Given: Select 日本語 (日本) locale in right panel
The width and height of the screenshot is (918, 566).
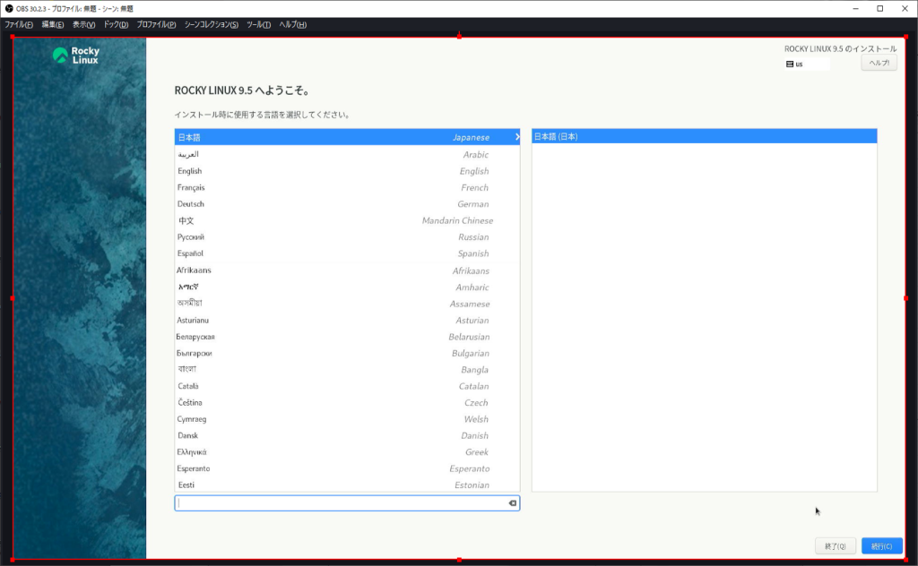Looking at the screenshot, I should click(x=704, y=137).
